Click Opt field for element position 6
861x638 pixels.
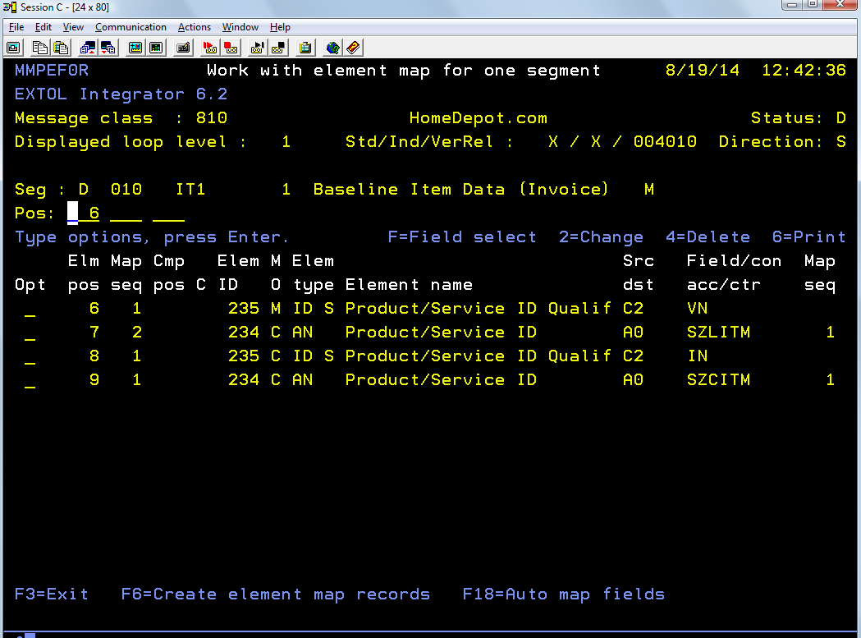point(30,309)
